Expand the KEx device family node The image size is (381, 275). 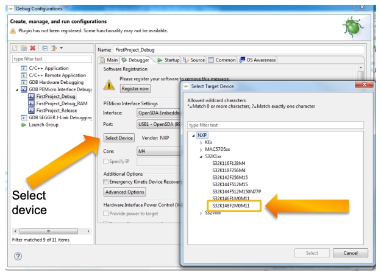pyautogui.click(x=201, y=141)
